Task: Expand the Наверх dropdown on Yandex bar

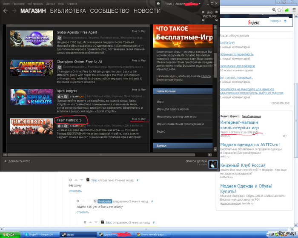Action: click(278, 20)
